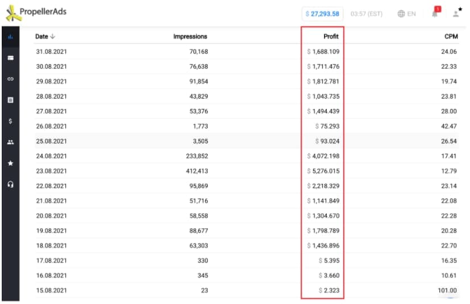Image resolution: width=470 pixels, height=304 pixels.
Task: Open the direct link chain icon
Action: click(x=10, y=79)
